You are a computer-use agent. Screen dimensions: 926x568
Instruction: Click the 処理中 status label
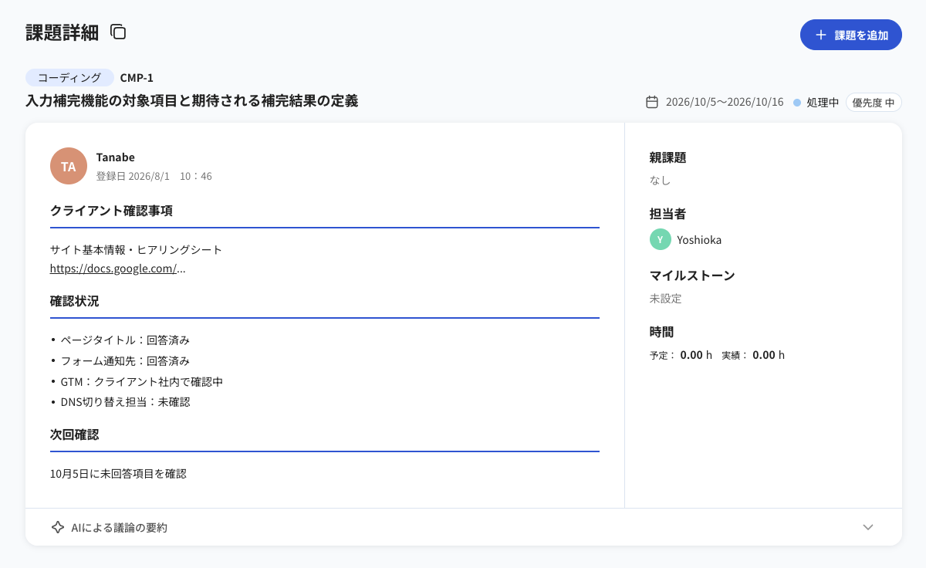[x=823, y=102]
